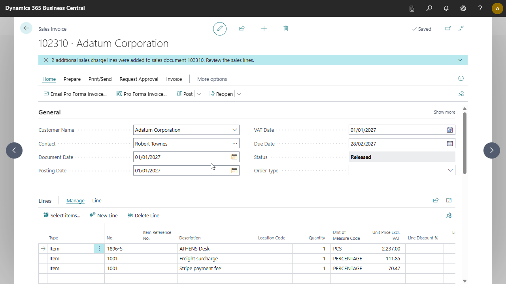Open Contact lookup ellipsis
Viewport: 506px width, 284px height.
coord(235,144)
